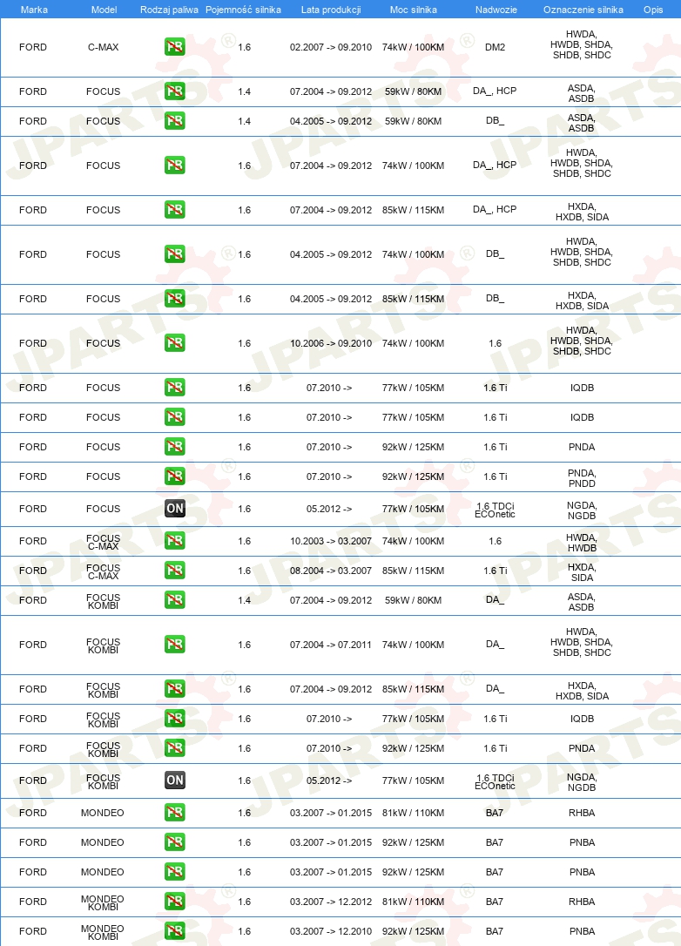Click RHBA engine code in the Mondeo Kombi row
Screen dimensions: 681x946
tap(582, 902)
